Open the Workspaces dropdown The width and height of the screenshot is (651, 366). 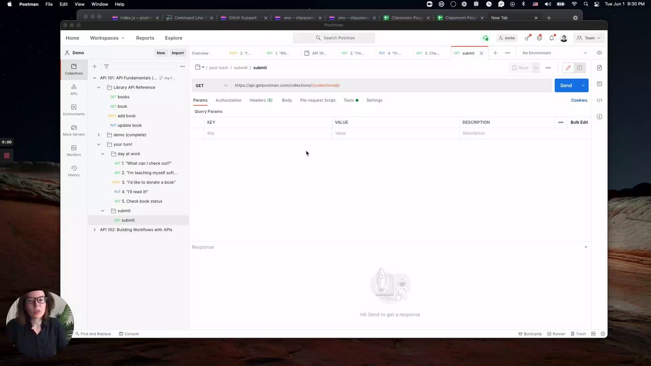tap(107, 38)
